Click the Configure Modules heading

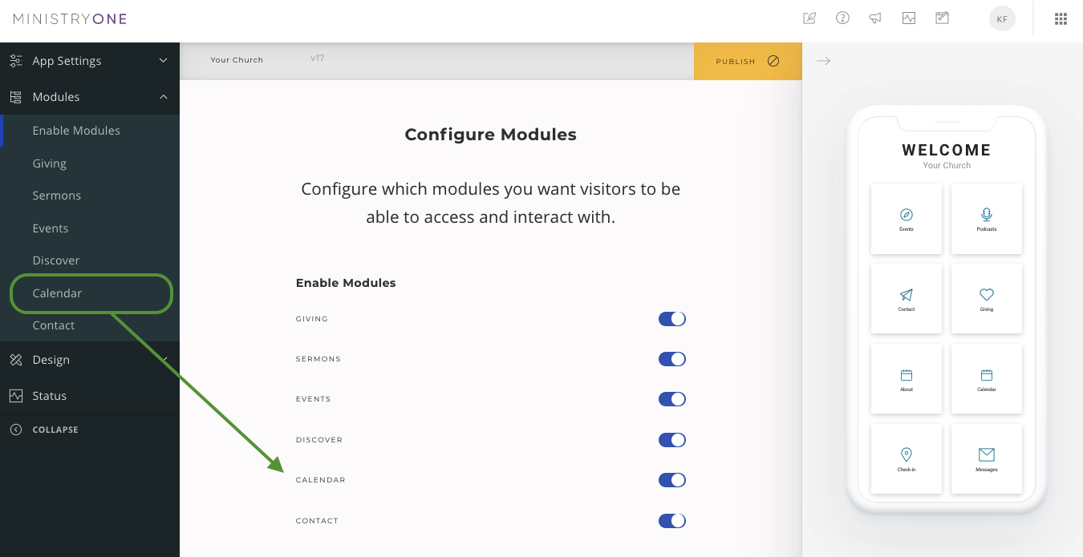pos(491,135)
